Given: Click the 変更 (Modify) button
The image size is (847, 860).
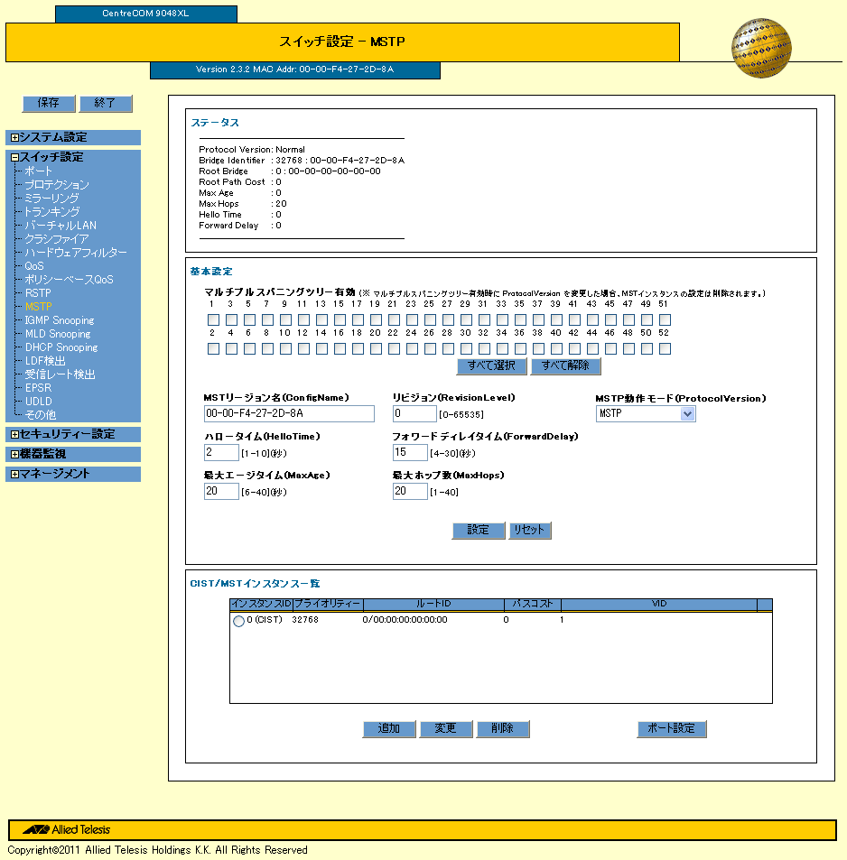Looking at the screenshot, I should (x=446, y=729).
